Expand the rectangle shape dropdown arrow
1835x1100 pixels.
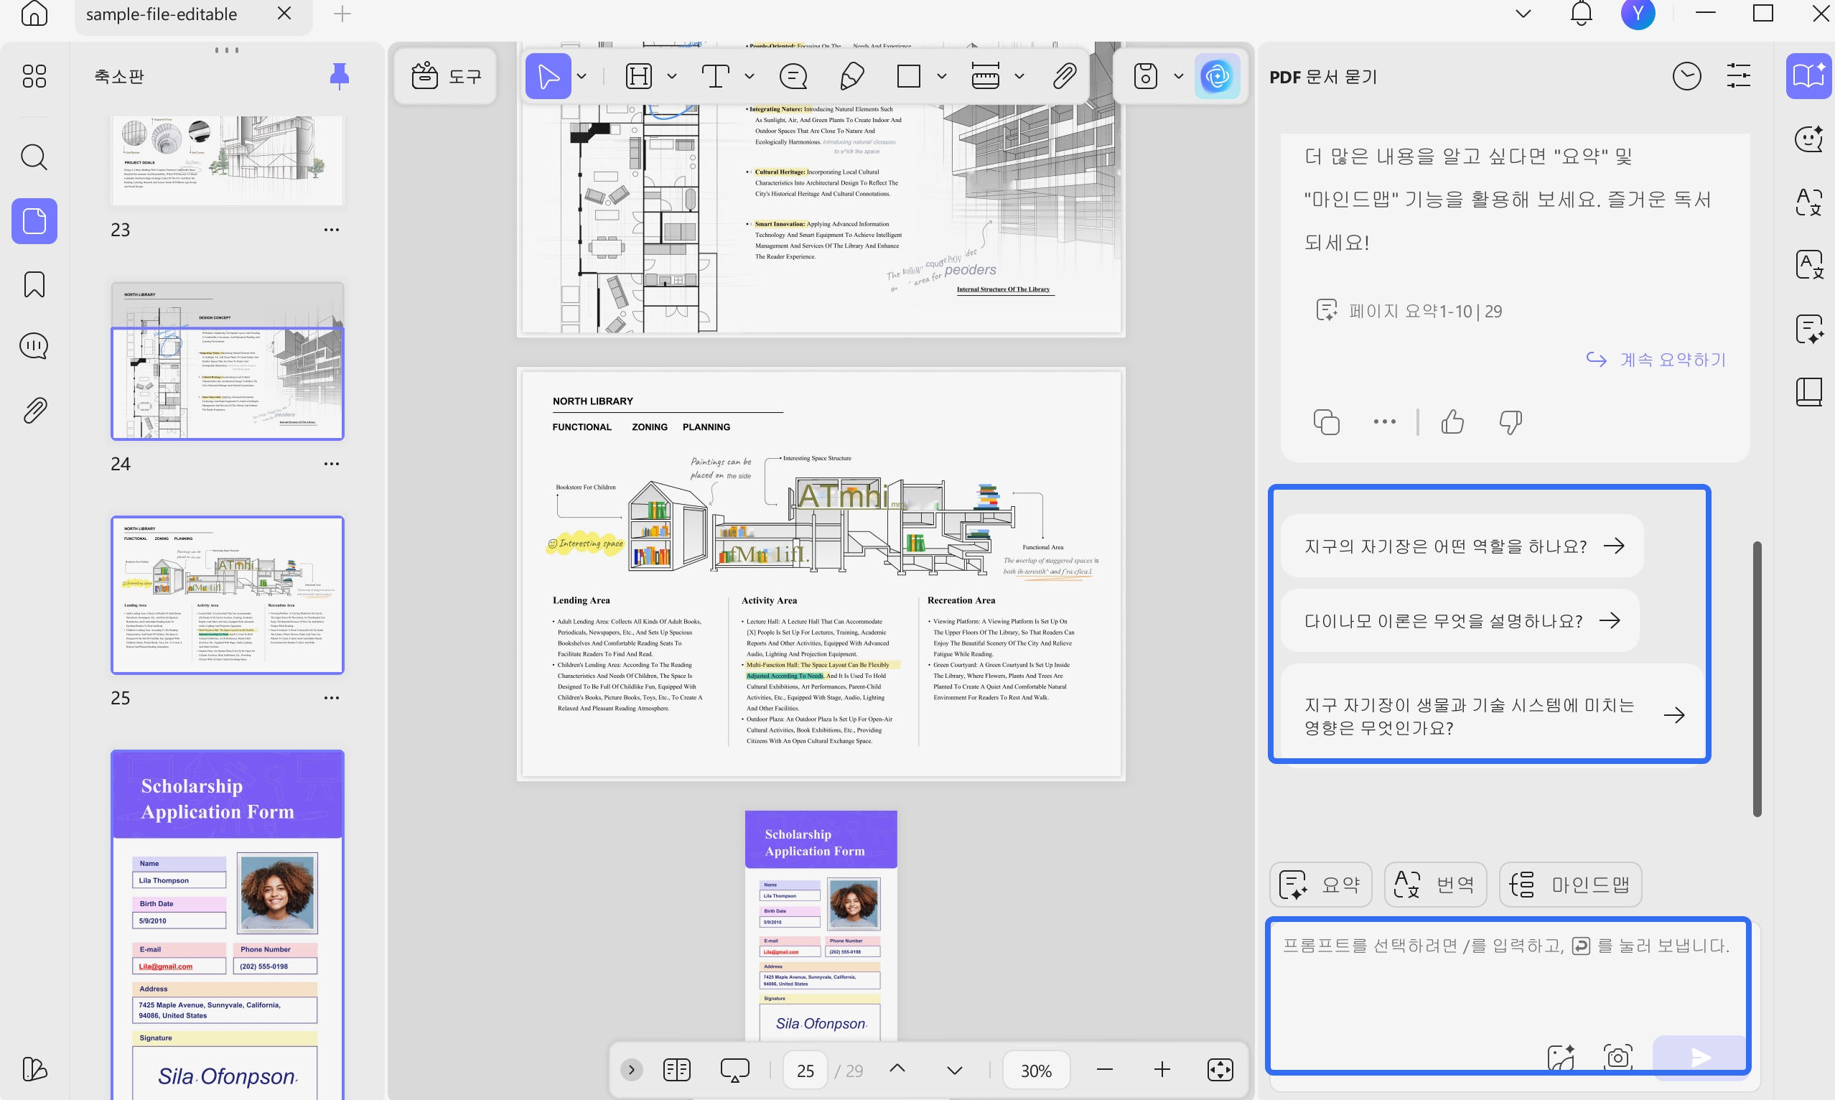tap(942, 75)
